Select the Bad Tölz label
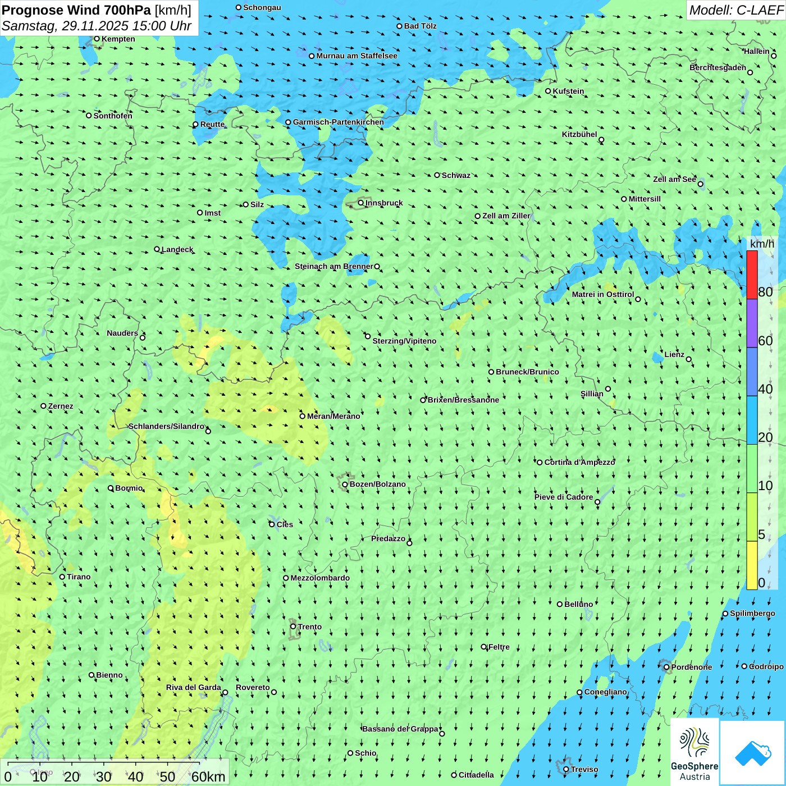The height and width of the screenshot is (786, 786). point(420,26)
